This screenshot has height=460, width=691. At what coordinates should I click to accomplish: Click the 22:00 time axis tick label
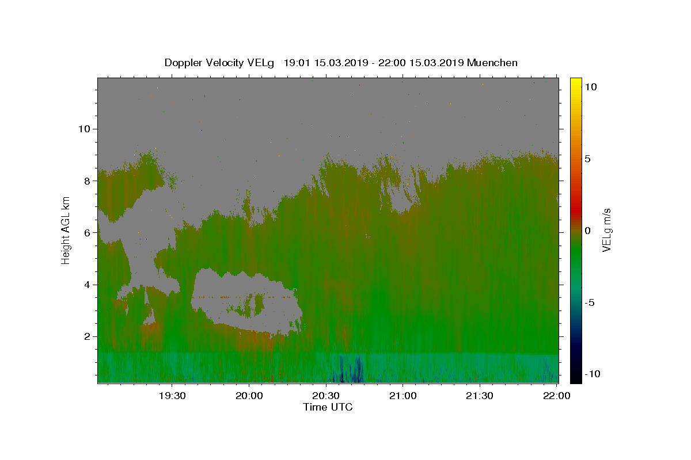point(556,396)
